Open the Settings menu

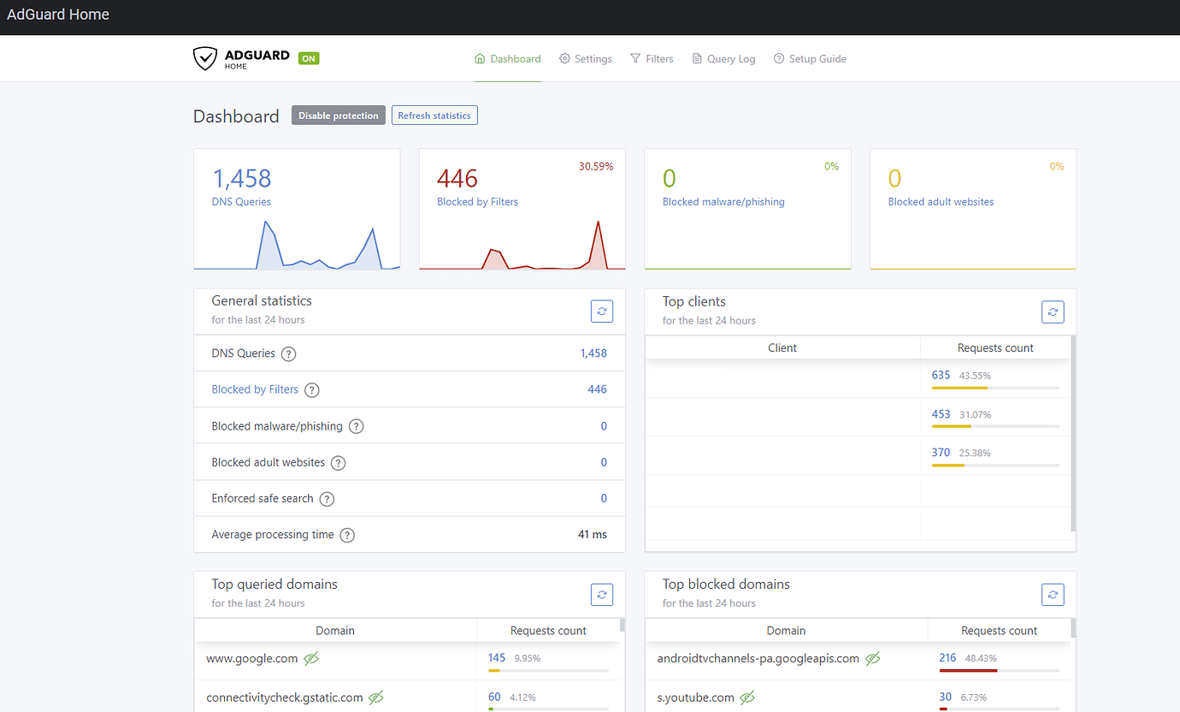coord(586,59)
